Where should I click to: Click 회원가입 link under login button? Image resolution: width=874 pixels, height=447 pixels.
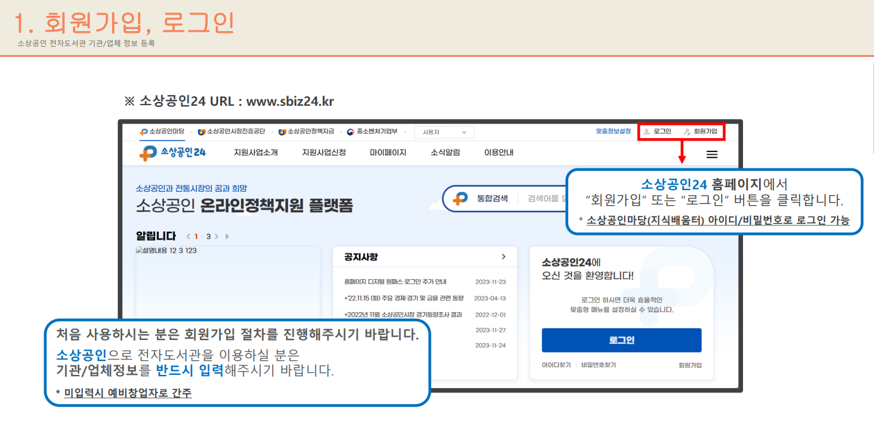(x=690, y=365)
